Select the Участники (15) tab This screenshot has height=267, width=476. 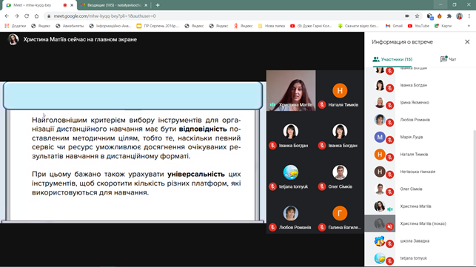point(392,59)
